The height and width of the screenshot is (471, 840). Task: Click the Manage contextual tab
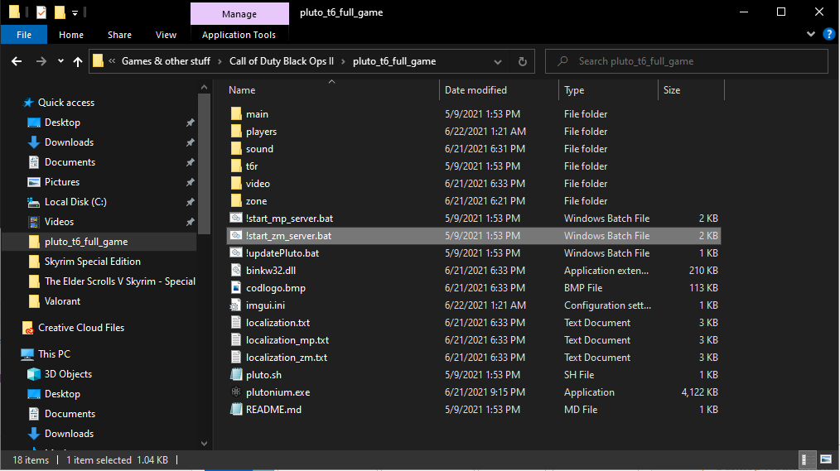pos(239,14)
